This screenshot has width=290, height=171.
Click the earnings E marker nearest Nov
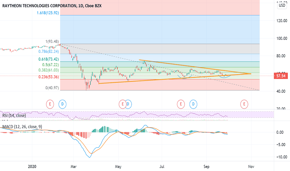(244, 104)
